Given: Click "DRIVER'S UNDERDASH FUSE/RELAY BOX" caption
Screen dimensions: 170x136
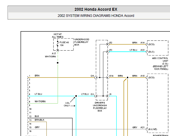Looking at the screenshot, I should [100, 107].
